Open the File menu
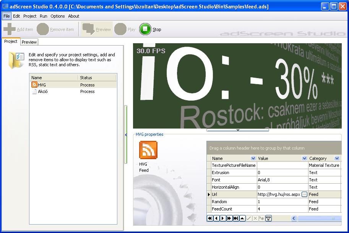This screenshot has height=233, width=349. [6, 16]
